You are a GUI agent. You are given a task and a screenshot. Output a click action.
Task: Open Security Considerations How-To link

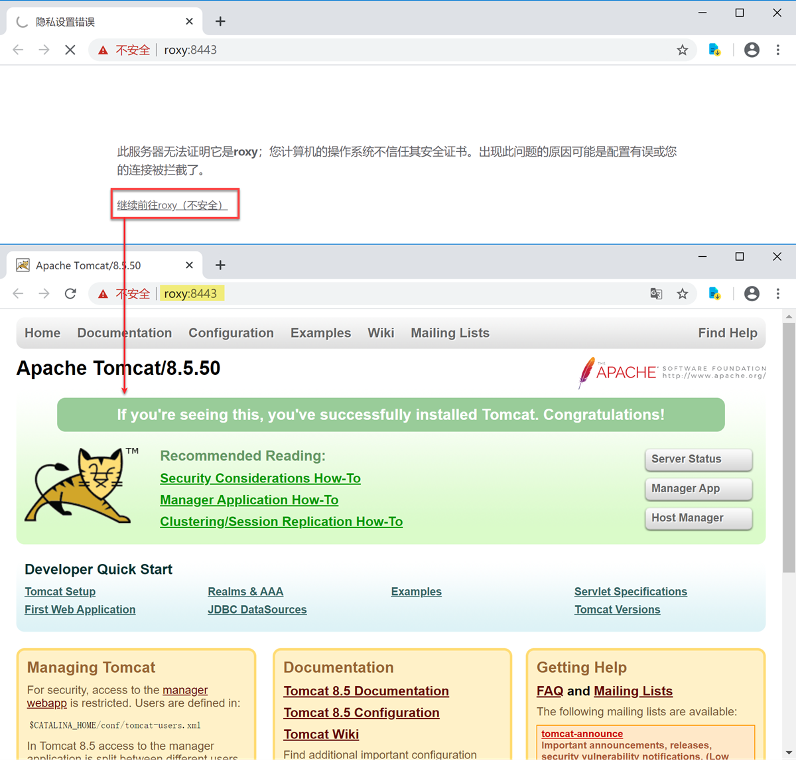coord(260,478)
